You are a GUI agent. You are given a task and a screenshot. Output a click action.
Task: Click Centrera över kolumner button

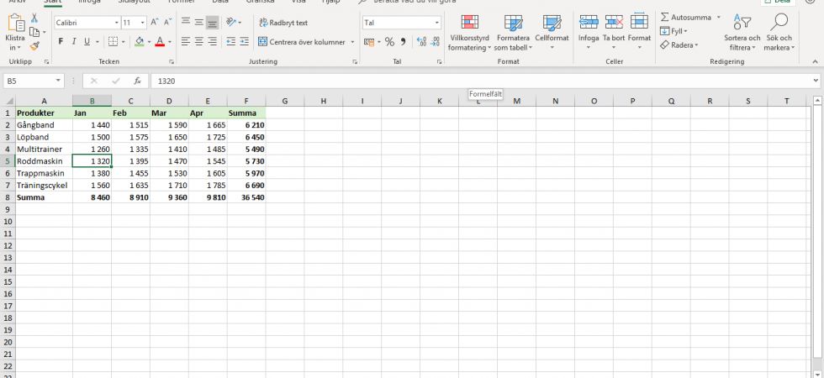tap(306, 41)
